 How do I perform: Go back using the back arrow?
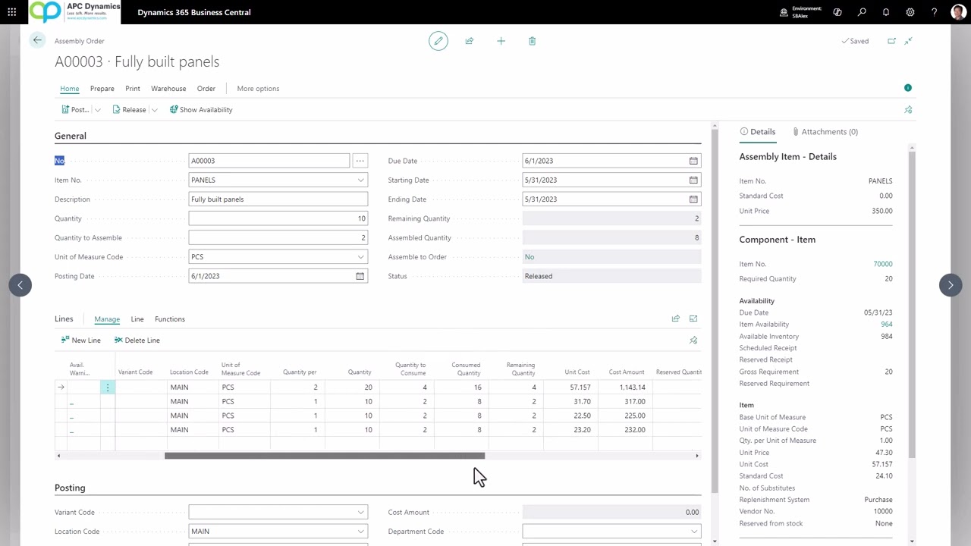point(37,40)
